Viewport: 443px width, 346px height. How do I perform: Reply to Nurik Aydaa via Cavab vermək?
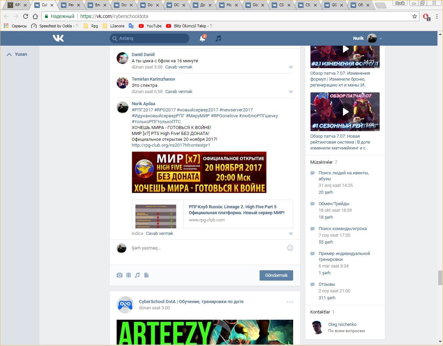click(160, 234)
